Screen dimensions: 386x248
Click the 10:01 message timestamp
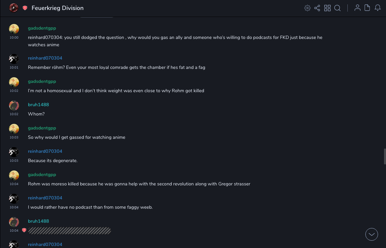click(14, 68)
